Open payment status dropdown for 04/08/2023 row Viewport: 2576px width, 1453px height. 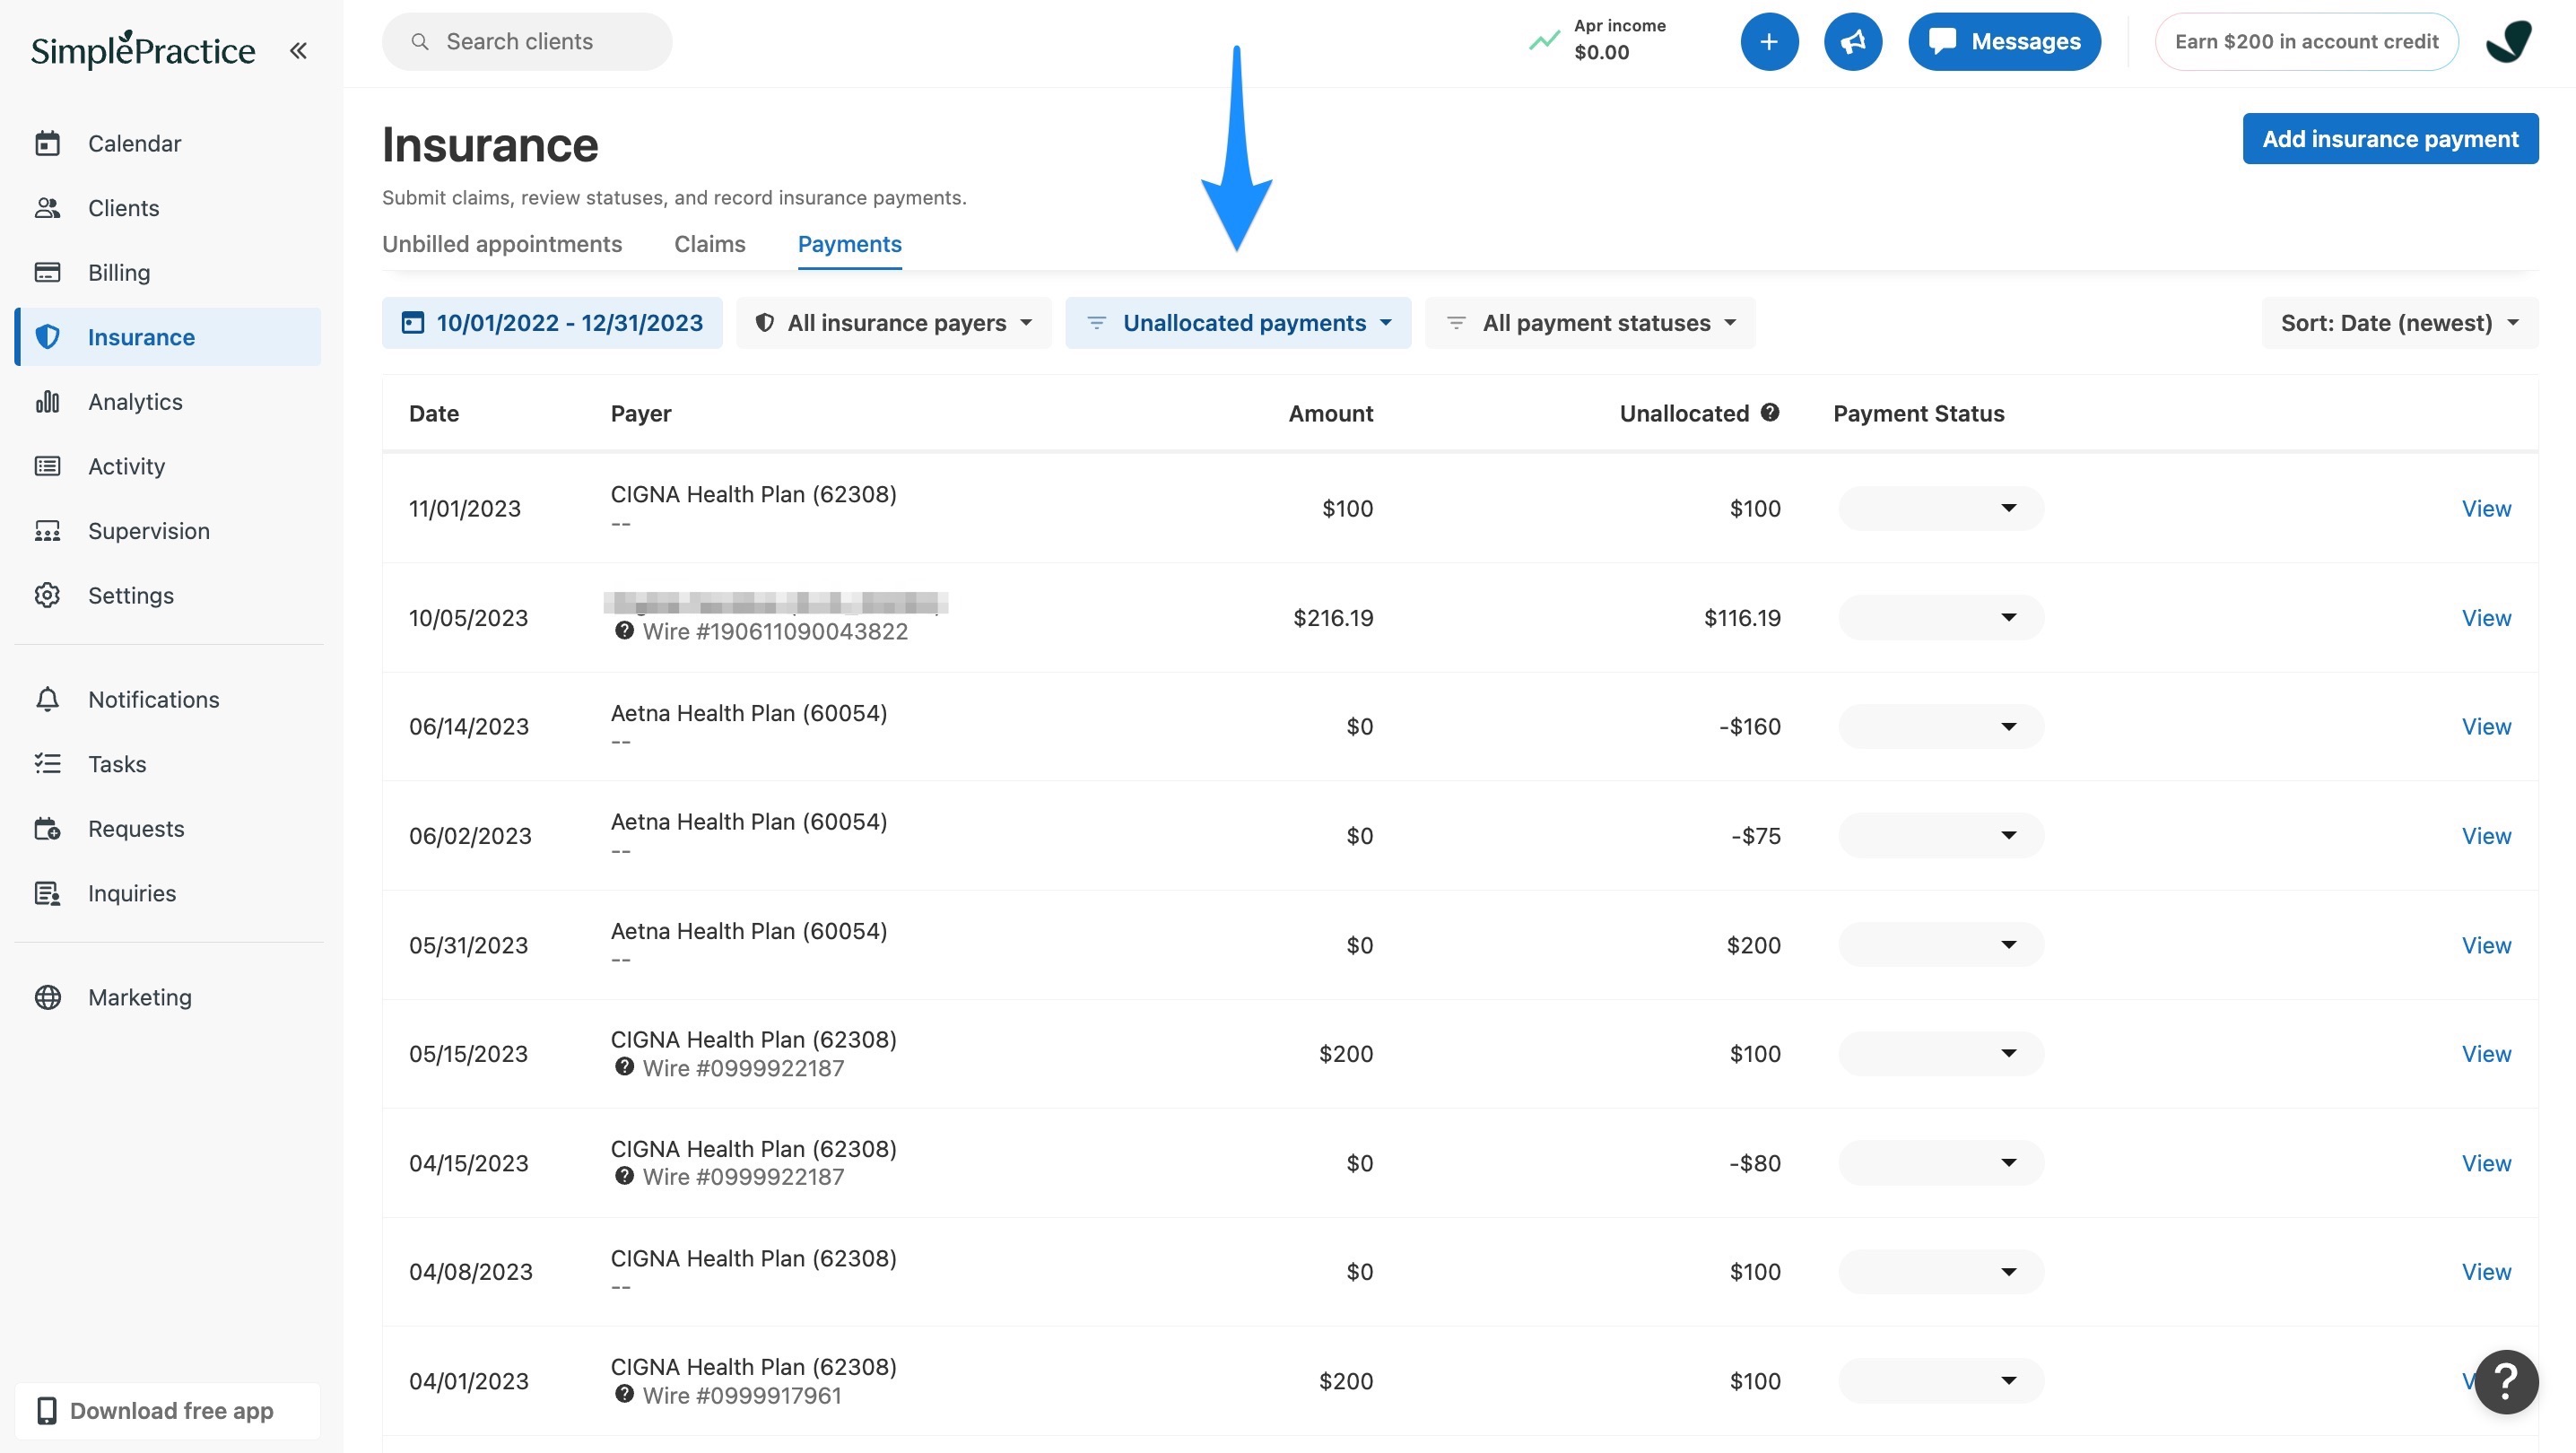click(x=1941, y=1271)
